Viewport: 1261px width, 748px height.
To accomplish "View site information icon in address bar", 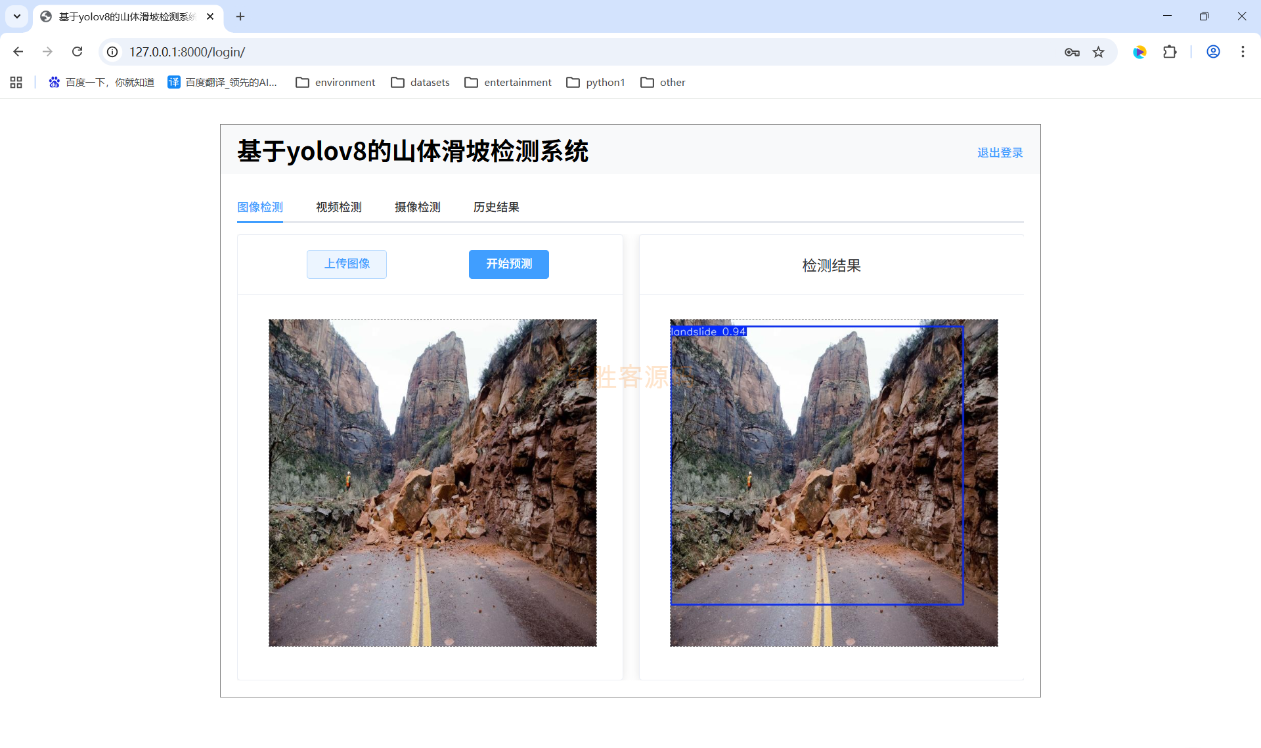I will (112, 52).
